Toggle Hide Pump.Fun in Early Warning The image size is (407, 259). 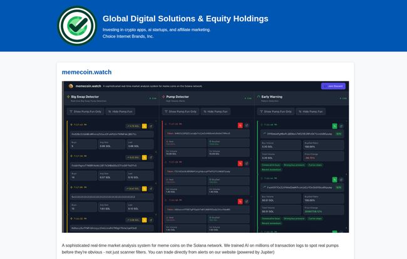tap(311, 111)
